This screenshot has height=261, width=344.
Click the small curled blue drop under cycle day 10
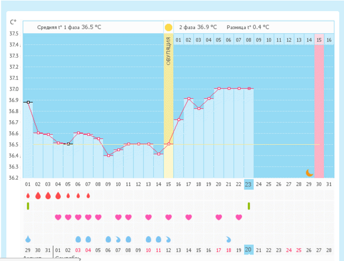click(118, 239)
